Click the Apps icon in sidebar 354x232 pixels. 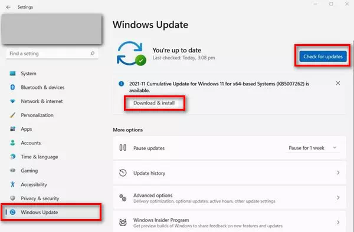(12, 129)
